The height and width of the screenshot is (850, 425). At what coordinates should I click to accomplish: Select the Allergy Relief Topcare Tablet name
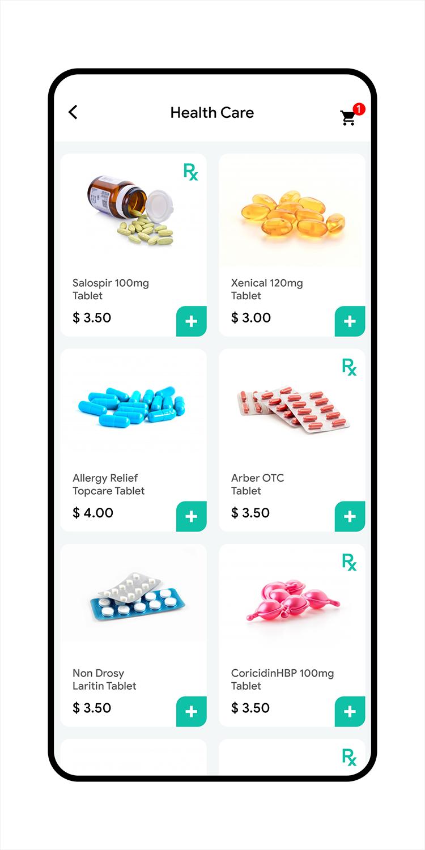click(109, 484)
